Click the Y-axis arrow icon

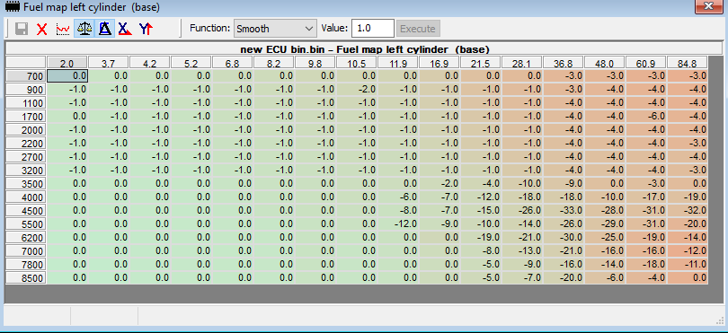[x=146, y=29]
